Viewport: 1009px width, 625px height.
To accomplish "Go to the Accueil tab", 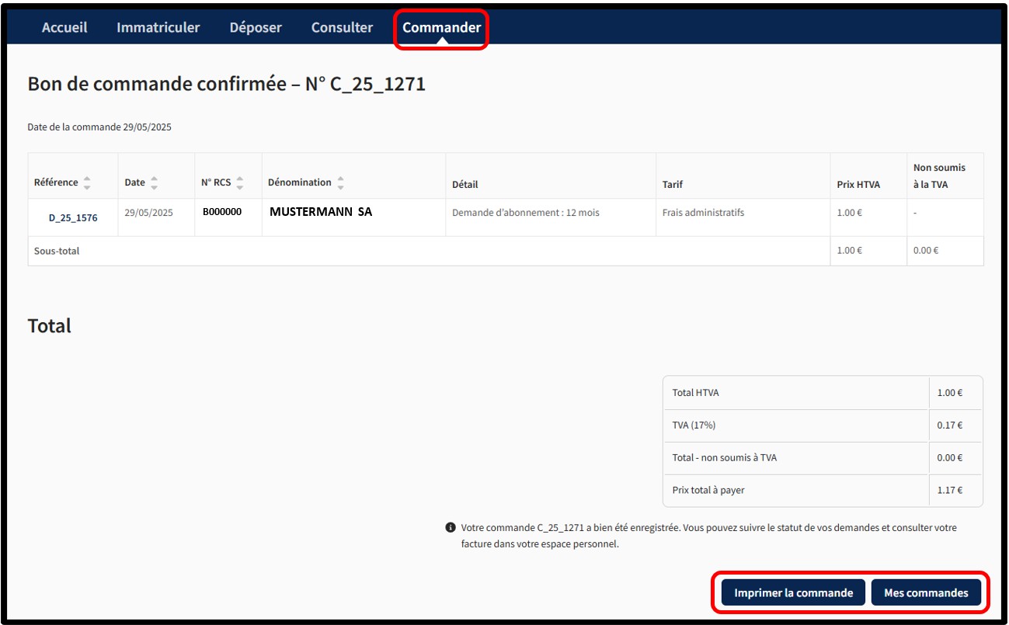I will tap(64, 27).
